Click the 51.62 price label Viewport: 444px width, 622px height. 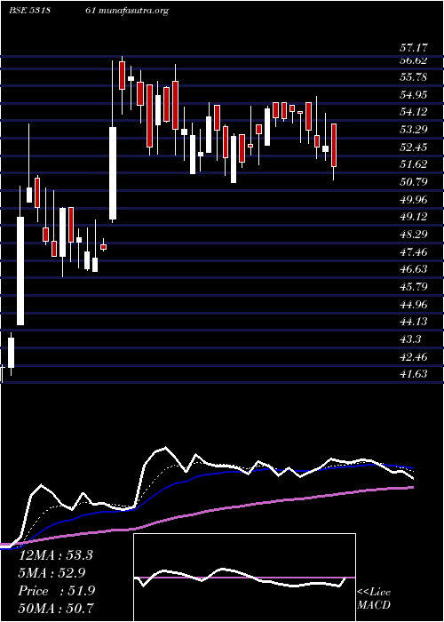414,164
